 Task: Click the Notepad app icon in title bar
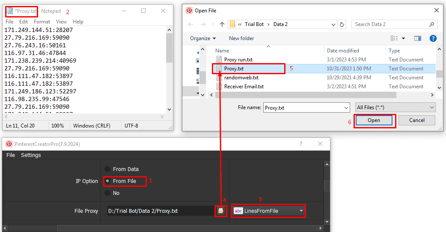tap(10, 11)
